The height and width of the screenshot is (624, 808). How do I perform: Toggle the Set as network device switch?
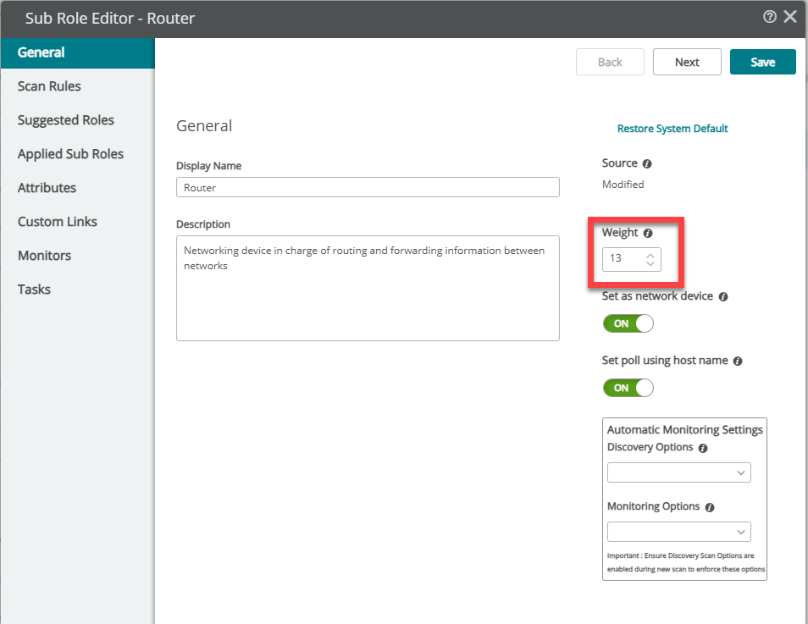click(628, 323)
